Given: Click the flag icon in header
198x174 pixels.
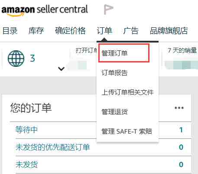Looking at the screenshot, I should [x=108, y=10].
